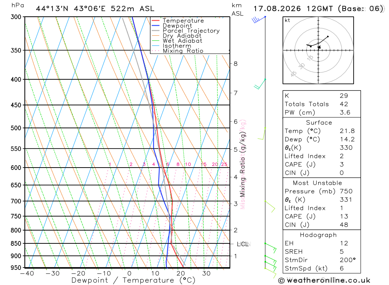389x285 pixels.
Task: Click the surface Temp value 21.8
Action: click(x=347, y=131)
